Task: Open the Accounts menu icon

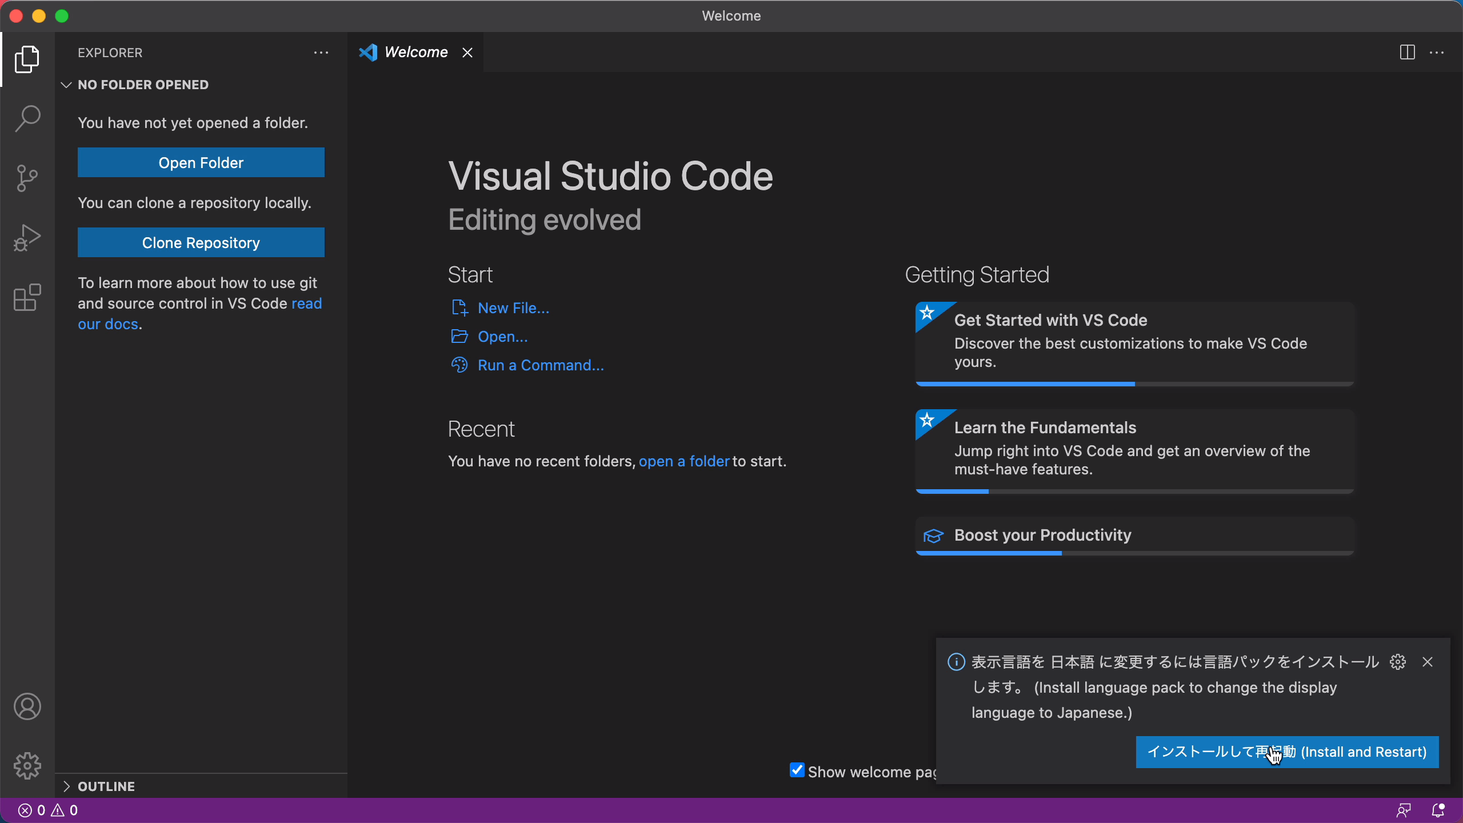Action: 27,706
